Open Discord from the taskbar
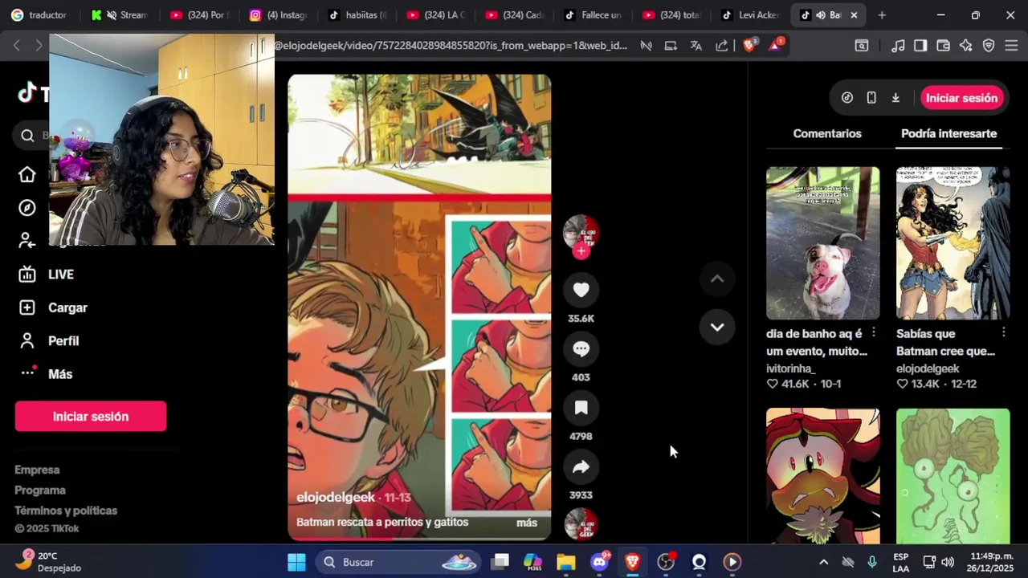Screen dimensions: 1028x578 (599, 562)
